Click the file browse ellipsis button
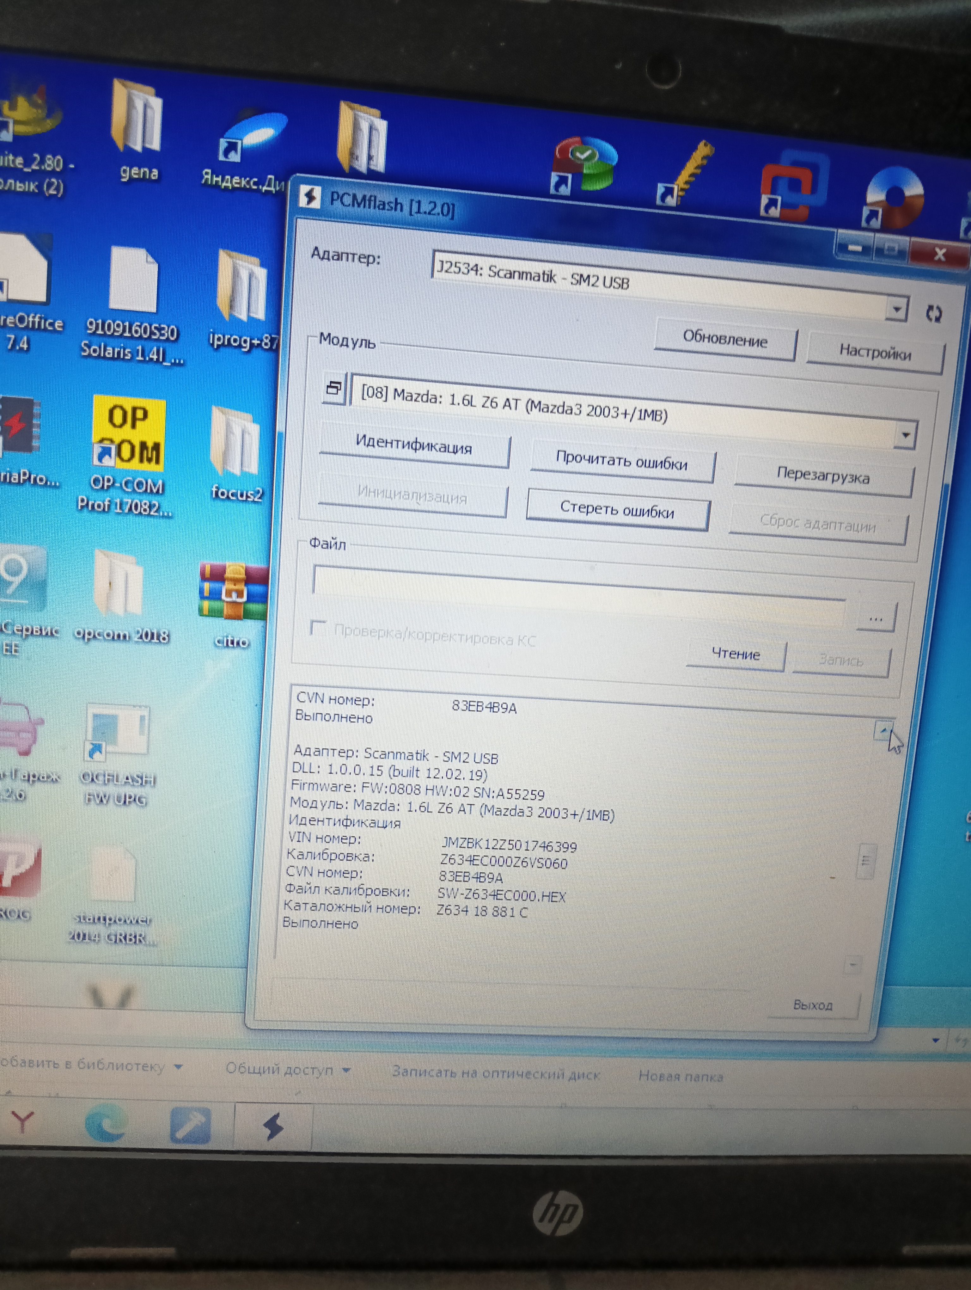Image resolution: width=971 pixels, height=1290 pixels. tap(876, 617)
